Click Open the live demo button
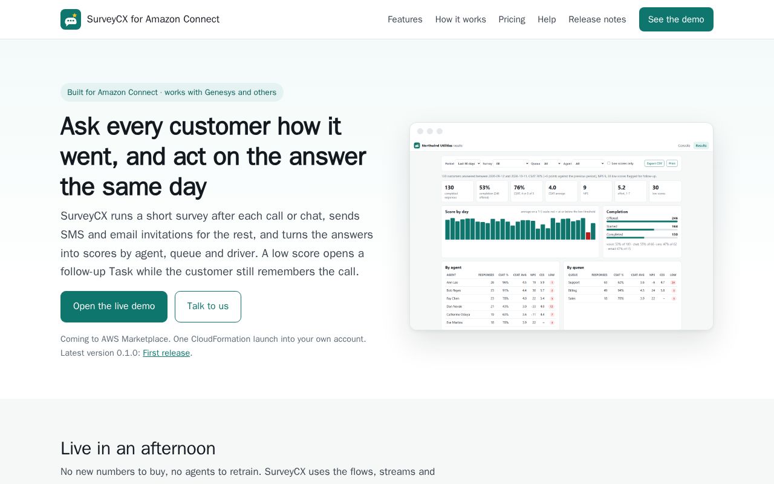774x484 pixels. pyautogui.click(x=114, y=307)
